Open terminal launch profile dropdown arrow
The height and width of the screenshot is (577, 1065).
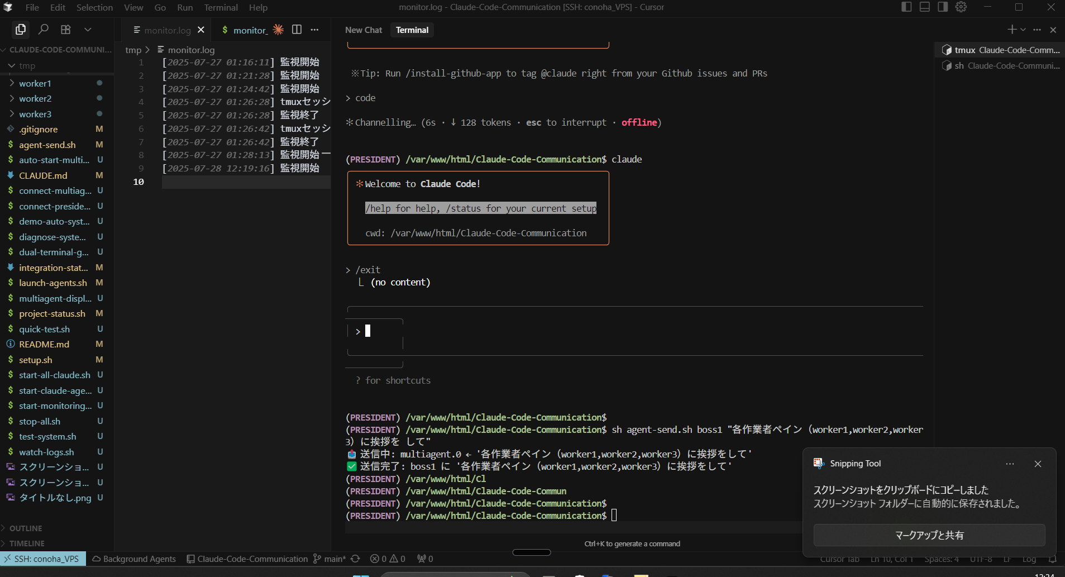pos(1023,29)
